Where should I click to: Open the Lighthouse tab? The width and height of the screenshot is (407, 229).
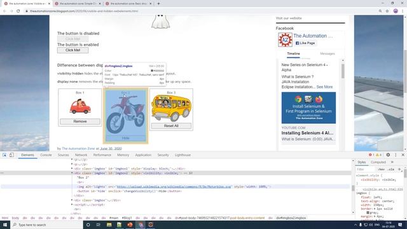pyautogui.click(x=183, y=155)
